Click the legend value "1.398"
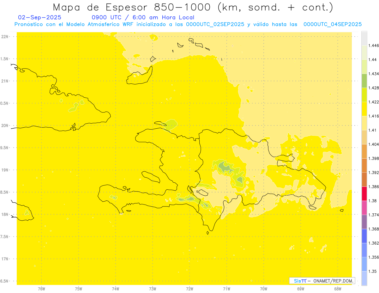This screenshot has height=293, width=379. (x=374, y=158)
